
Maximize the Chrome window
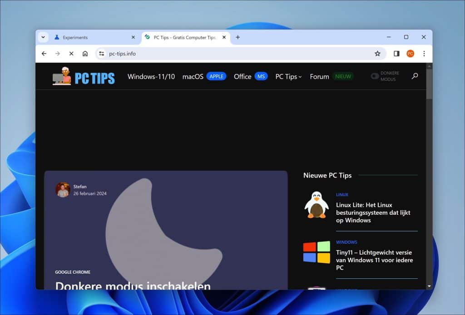[406, 37]
